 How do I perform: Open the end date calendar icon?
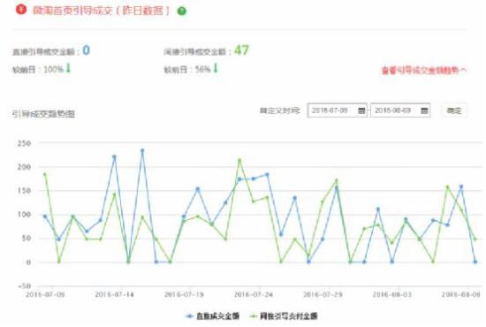pyautogui.click(x=424, y=110)
